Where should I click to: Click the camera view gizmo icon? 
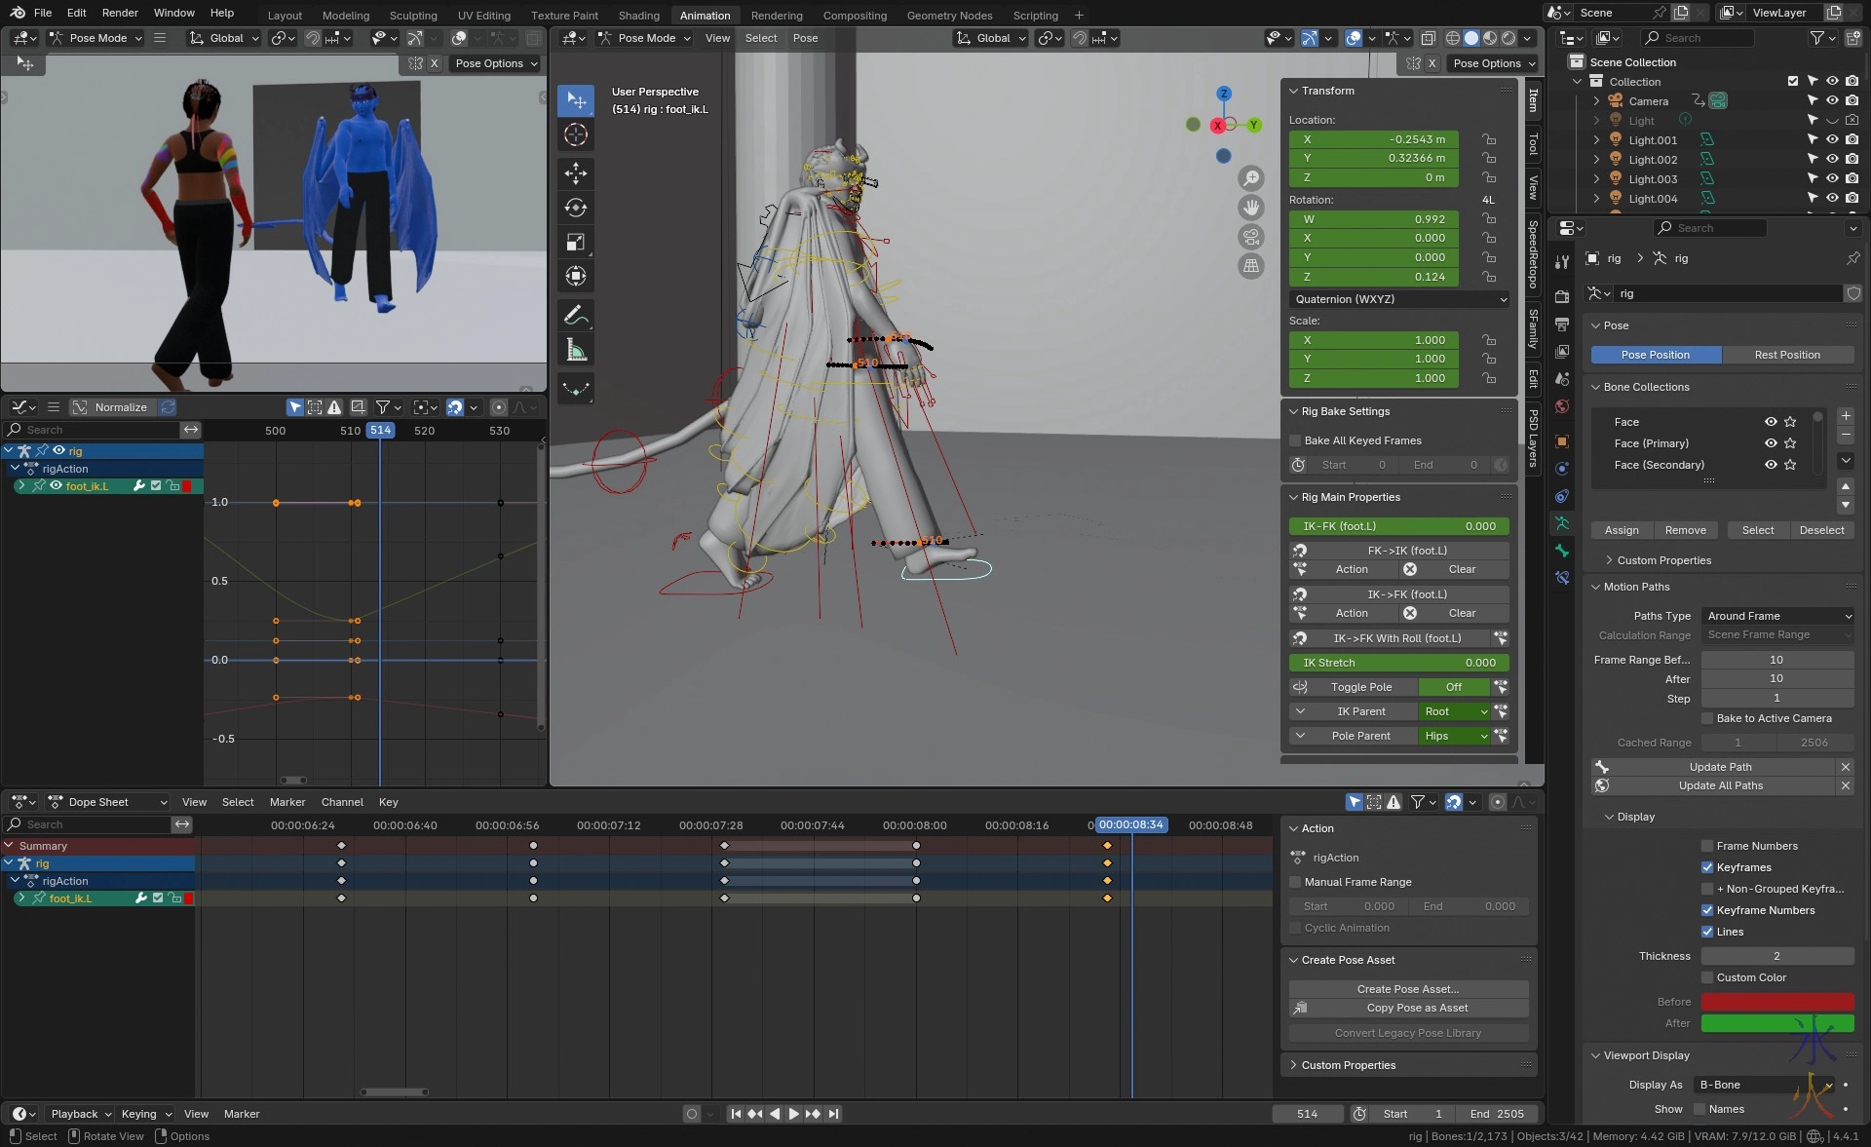pos(1250,237)
